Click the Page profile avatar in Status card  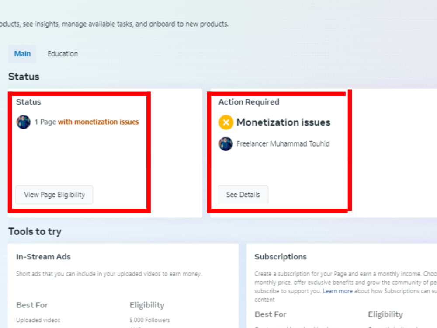tap(23, 122)
